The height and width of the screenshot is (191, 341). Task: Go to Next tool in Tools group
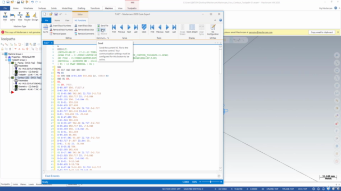(167, 29)
